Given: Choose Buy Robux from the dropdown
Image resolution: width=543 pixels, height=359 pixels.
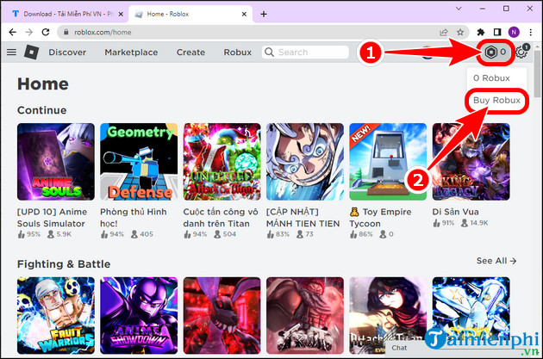Looking at the screenshot, I should coord(496,101).
